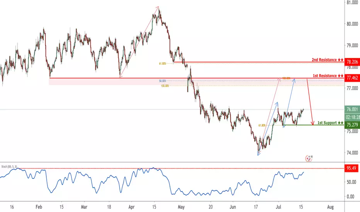Select the blue stochastic oscillator line
The image size is (360, 212).
tap(151, 182)
